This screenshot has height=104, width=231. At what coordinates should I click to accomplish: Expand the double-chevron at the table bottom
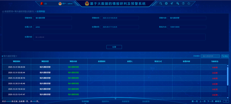(x=115, y=99)
